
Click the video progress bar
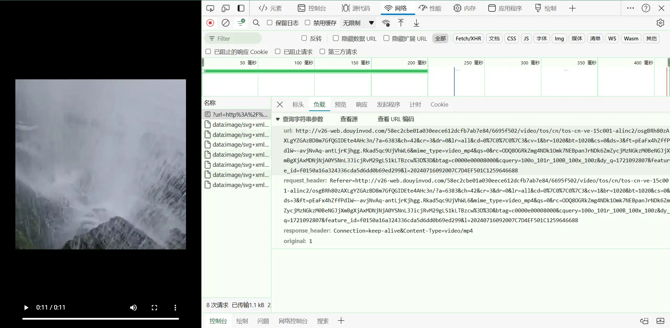tap(100, 319)
